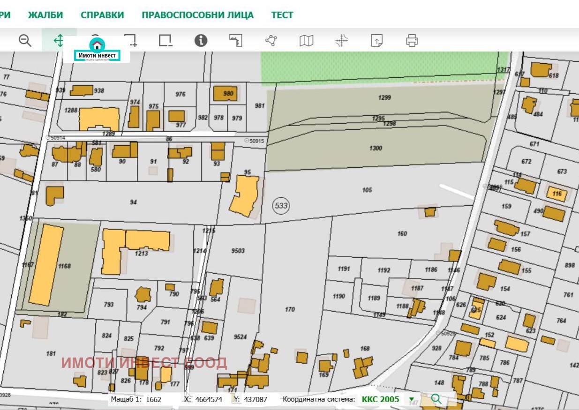Screen dimensions: 579x410
Task: Expand the ККС 2005 coordinate system dropdown
Action: (412, 400)
